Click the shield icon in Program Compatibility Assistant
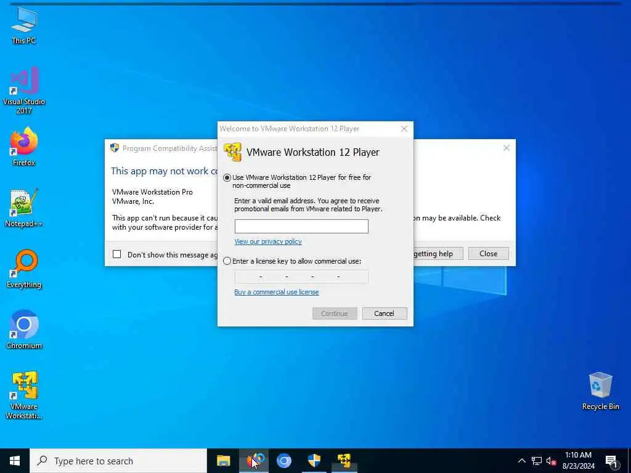631x473 pixels. pyautogui.click(x=115, y=148)
